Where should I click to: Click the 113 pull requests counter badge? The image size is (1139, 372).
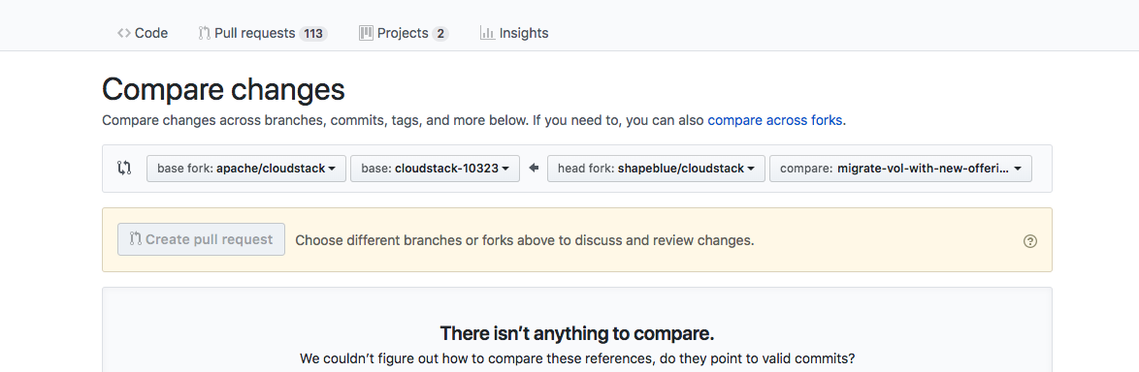coord(313,33)
